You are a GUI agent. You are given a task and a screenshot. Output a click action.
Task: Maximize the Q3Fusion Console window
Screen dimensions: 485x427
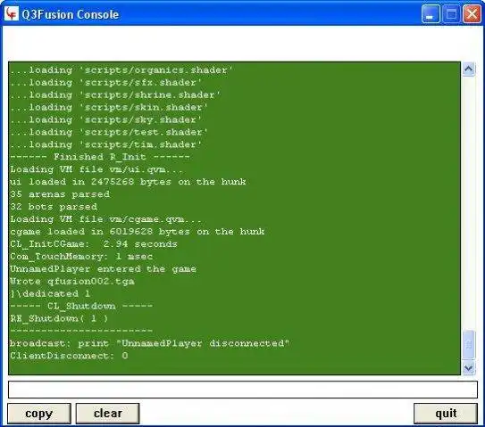[x=451, y=14]
